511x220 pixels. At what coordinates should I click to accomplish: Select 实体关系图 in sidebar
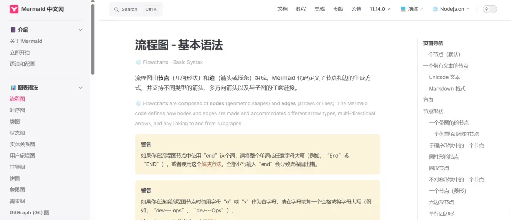click(22, 144)
